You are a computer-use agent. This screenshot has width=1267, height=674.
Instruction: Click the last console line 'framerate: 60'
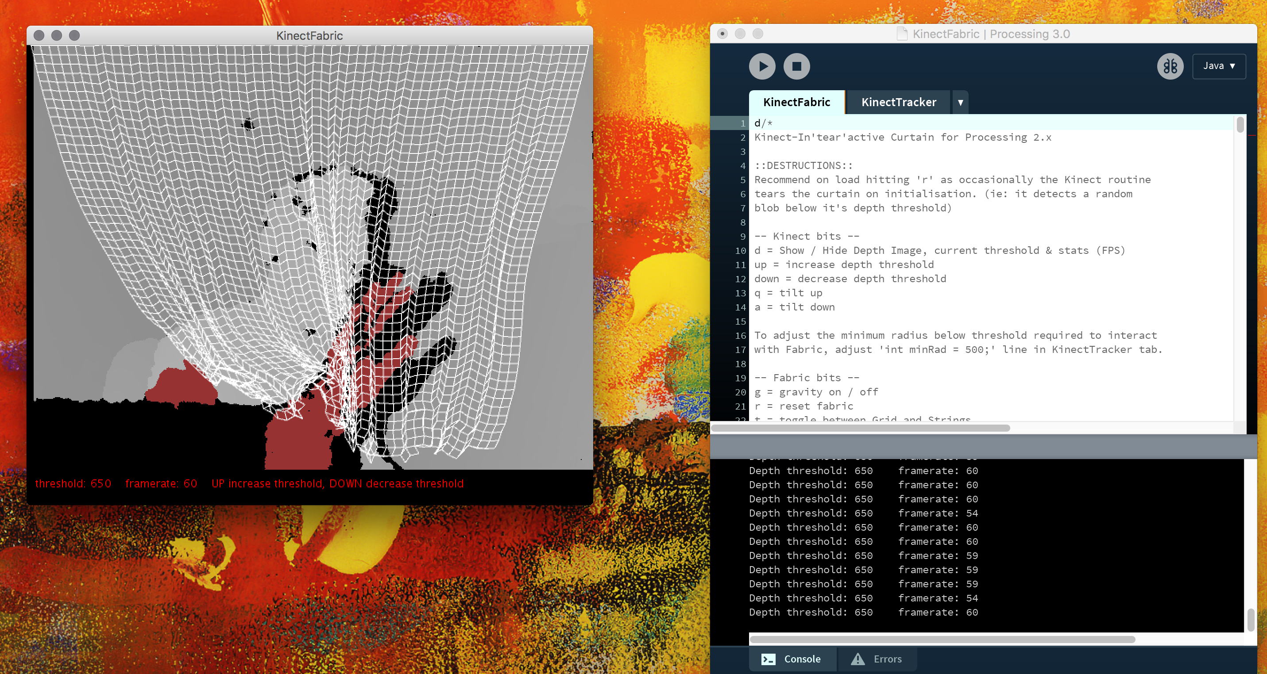(x=938, y=612)
